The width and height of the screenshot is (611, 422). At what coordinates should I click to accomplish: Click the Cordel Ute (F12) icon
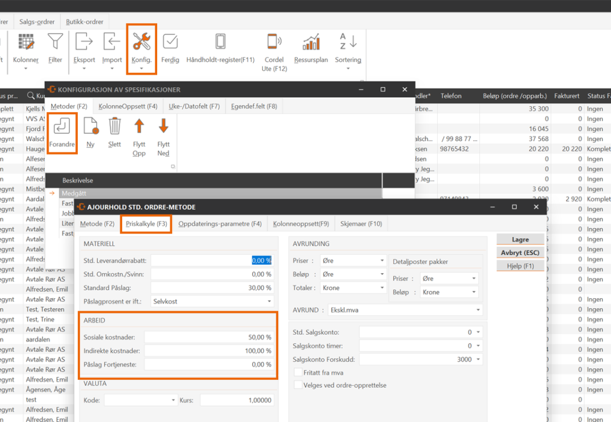tap(274, 41)
